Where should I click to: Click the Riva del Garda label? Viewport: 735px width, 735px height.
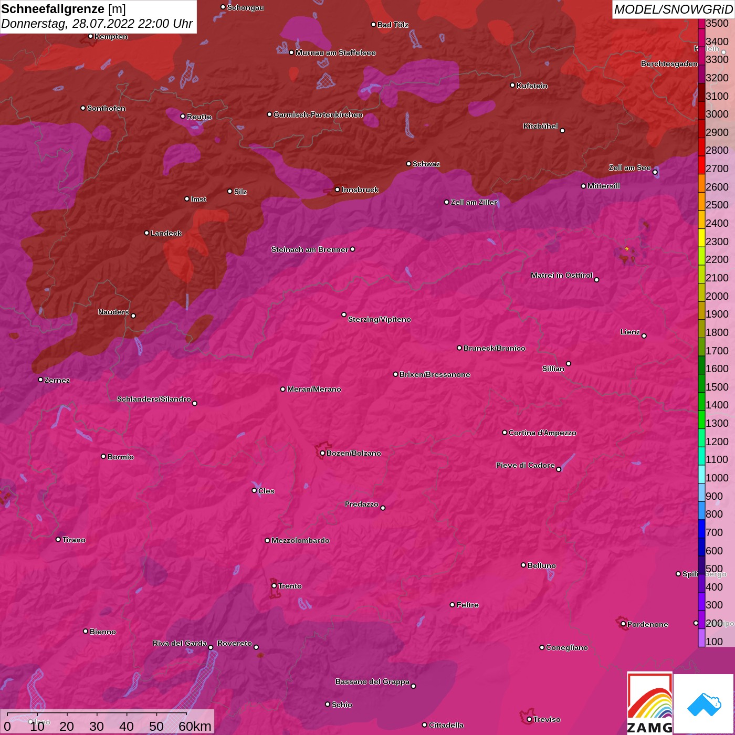tap(180, 643)
